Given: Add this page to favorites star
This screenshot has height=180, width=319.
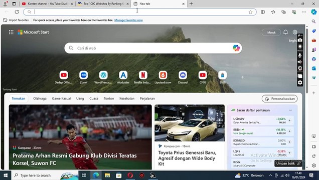Looking at the screenshot, I should point(250,12).
